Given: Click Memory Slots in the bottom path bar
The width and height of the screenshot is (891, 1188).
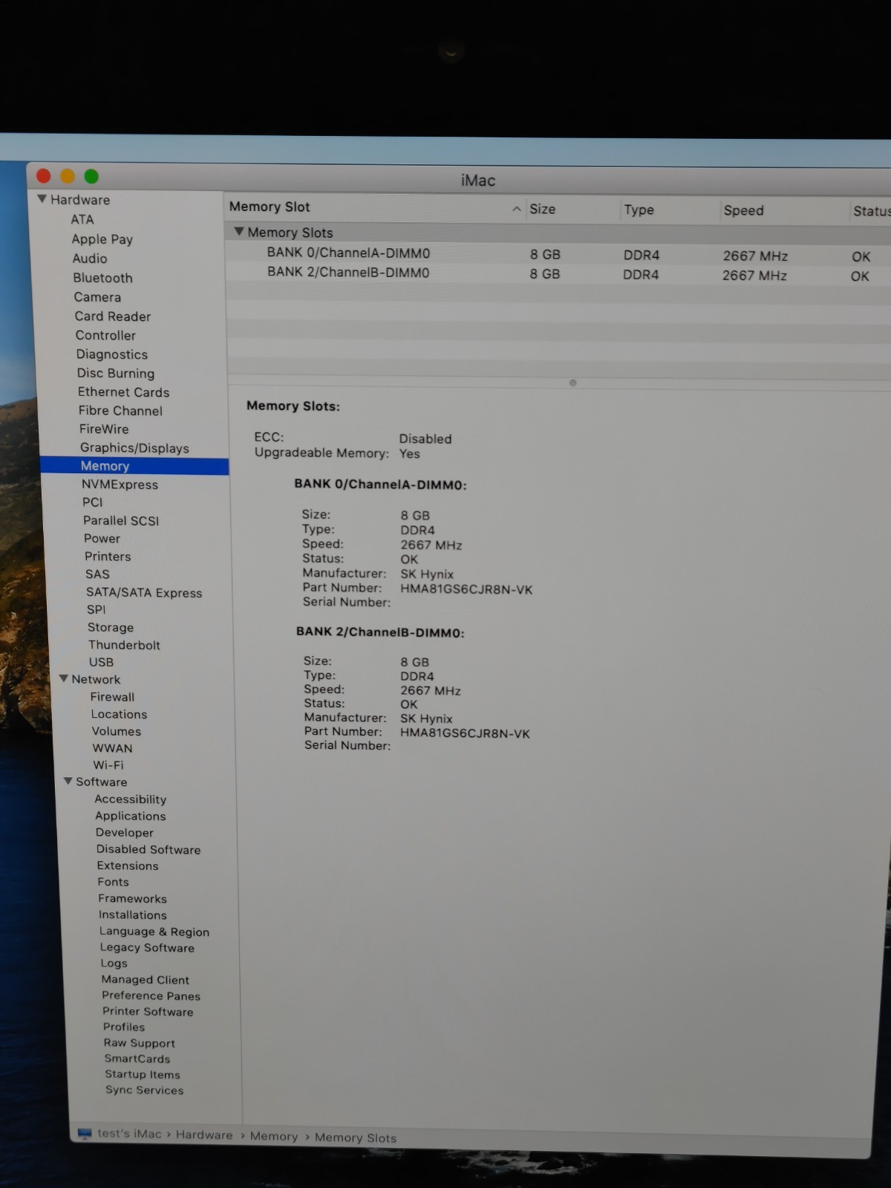Looking at the screenshot, I should [355, 1137].
